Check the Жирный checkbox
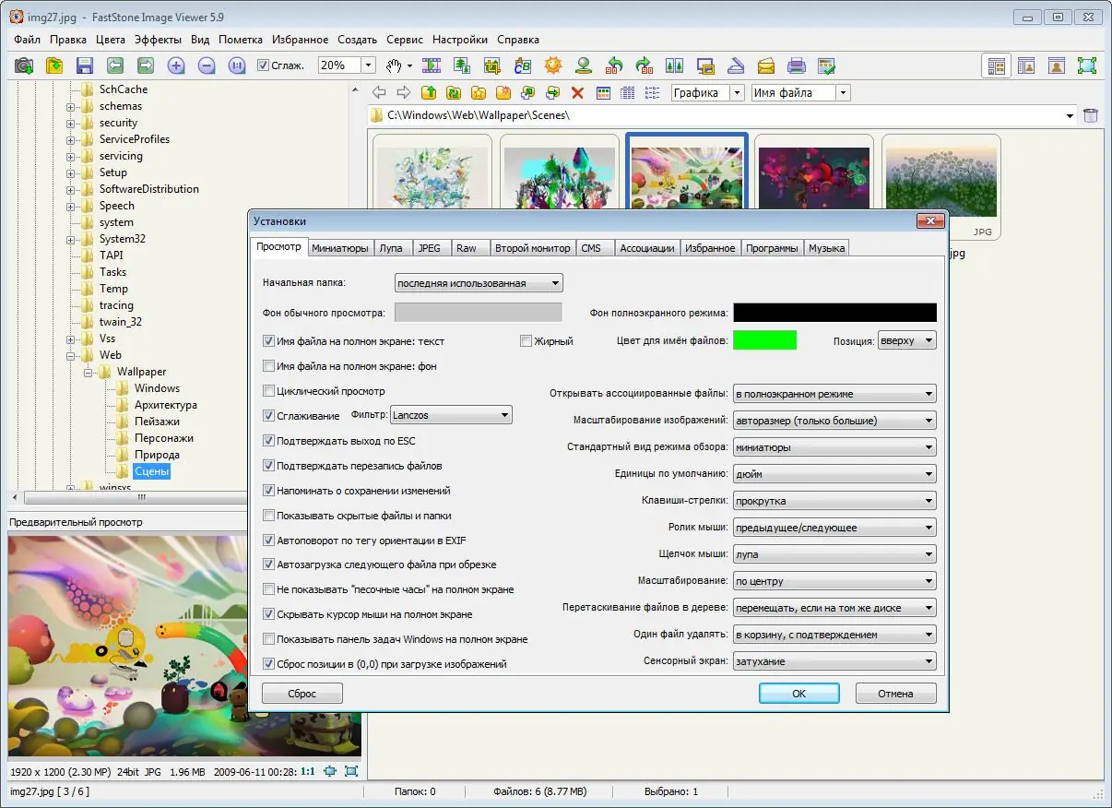The height and width of the screenshot is (808, 1112). [x=526, y=341]
